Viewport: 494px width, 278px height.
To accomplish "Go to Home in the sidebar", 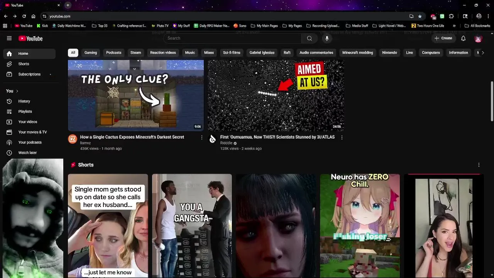I will click(29, 54).
